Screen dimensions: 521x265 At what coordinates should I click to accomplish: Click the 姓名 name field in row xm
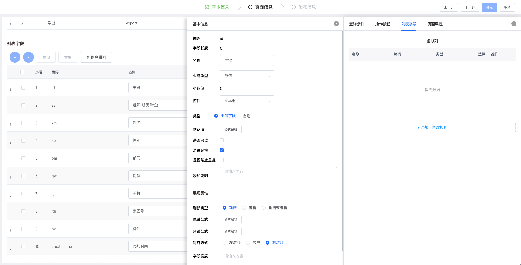(x=158, y=123)
